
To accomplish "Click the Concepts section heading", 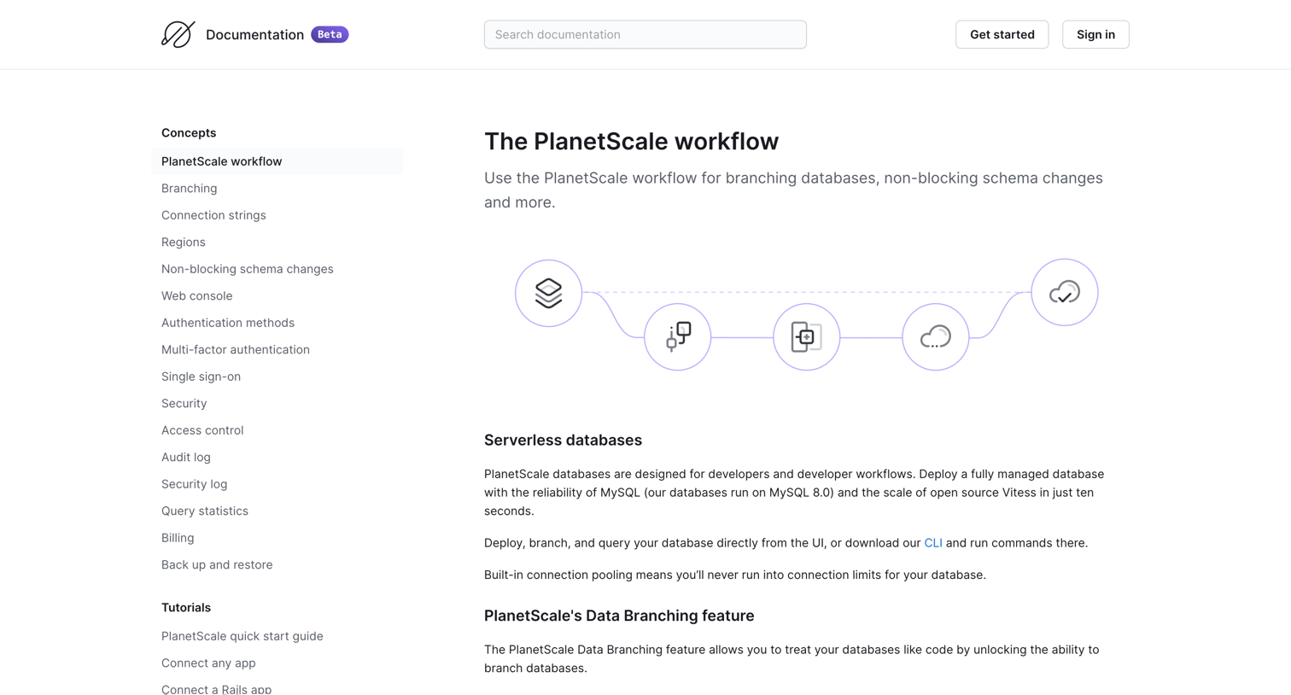I will (x=189, y=132).
